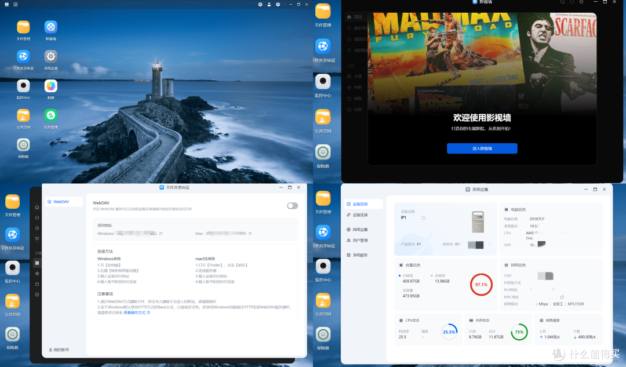
Task: Click the film reel icon in dark sidebar
Action: pos(37,274)
